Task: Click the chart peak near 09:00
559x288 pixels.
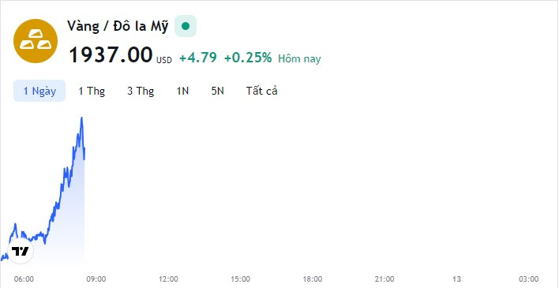Action: (81, 118)
